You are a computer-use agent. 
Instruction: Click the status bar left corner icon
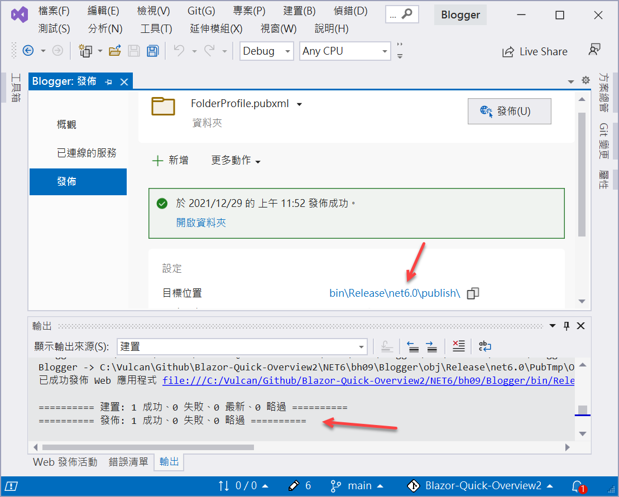11,486
